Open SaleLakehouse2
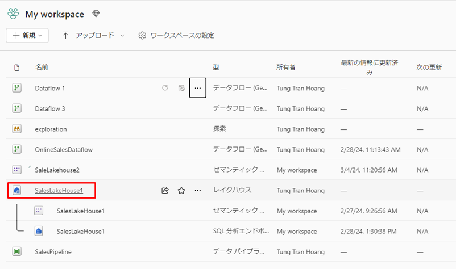 click(x=57, y=170)
